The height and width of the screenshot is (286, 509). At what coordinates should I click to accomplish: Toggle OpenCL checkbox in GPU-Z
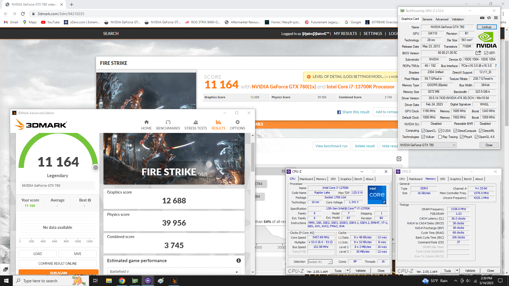point(423,131)
